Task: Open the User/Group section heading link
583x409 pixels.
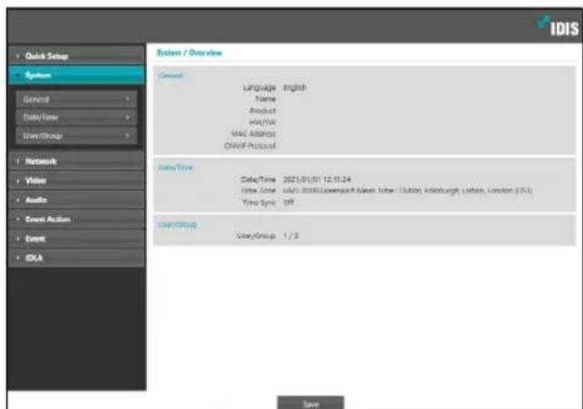Action: tap(178, 225)
